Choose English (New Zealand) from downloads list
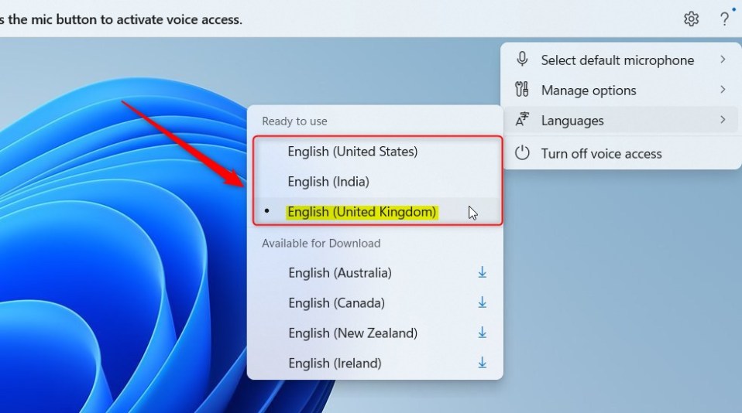The height and width of the screenshot is (413, 742). (375, 333)
